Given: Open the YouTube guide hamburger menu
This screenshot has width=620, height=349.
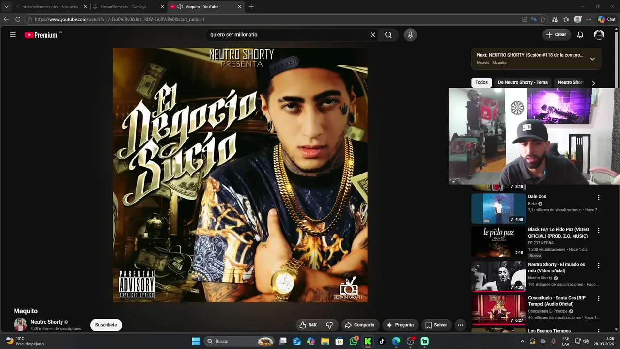Looking at the screenshot, I should click(13, 35).
